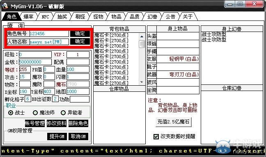Toggle the 改变数据时提醒 checkbox
Viewport: 266px width, 157px height.
[156, 137]
